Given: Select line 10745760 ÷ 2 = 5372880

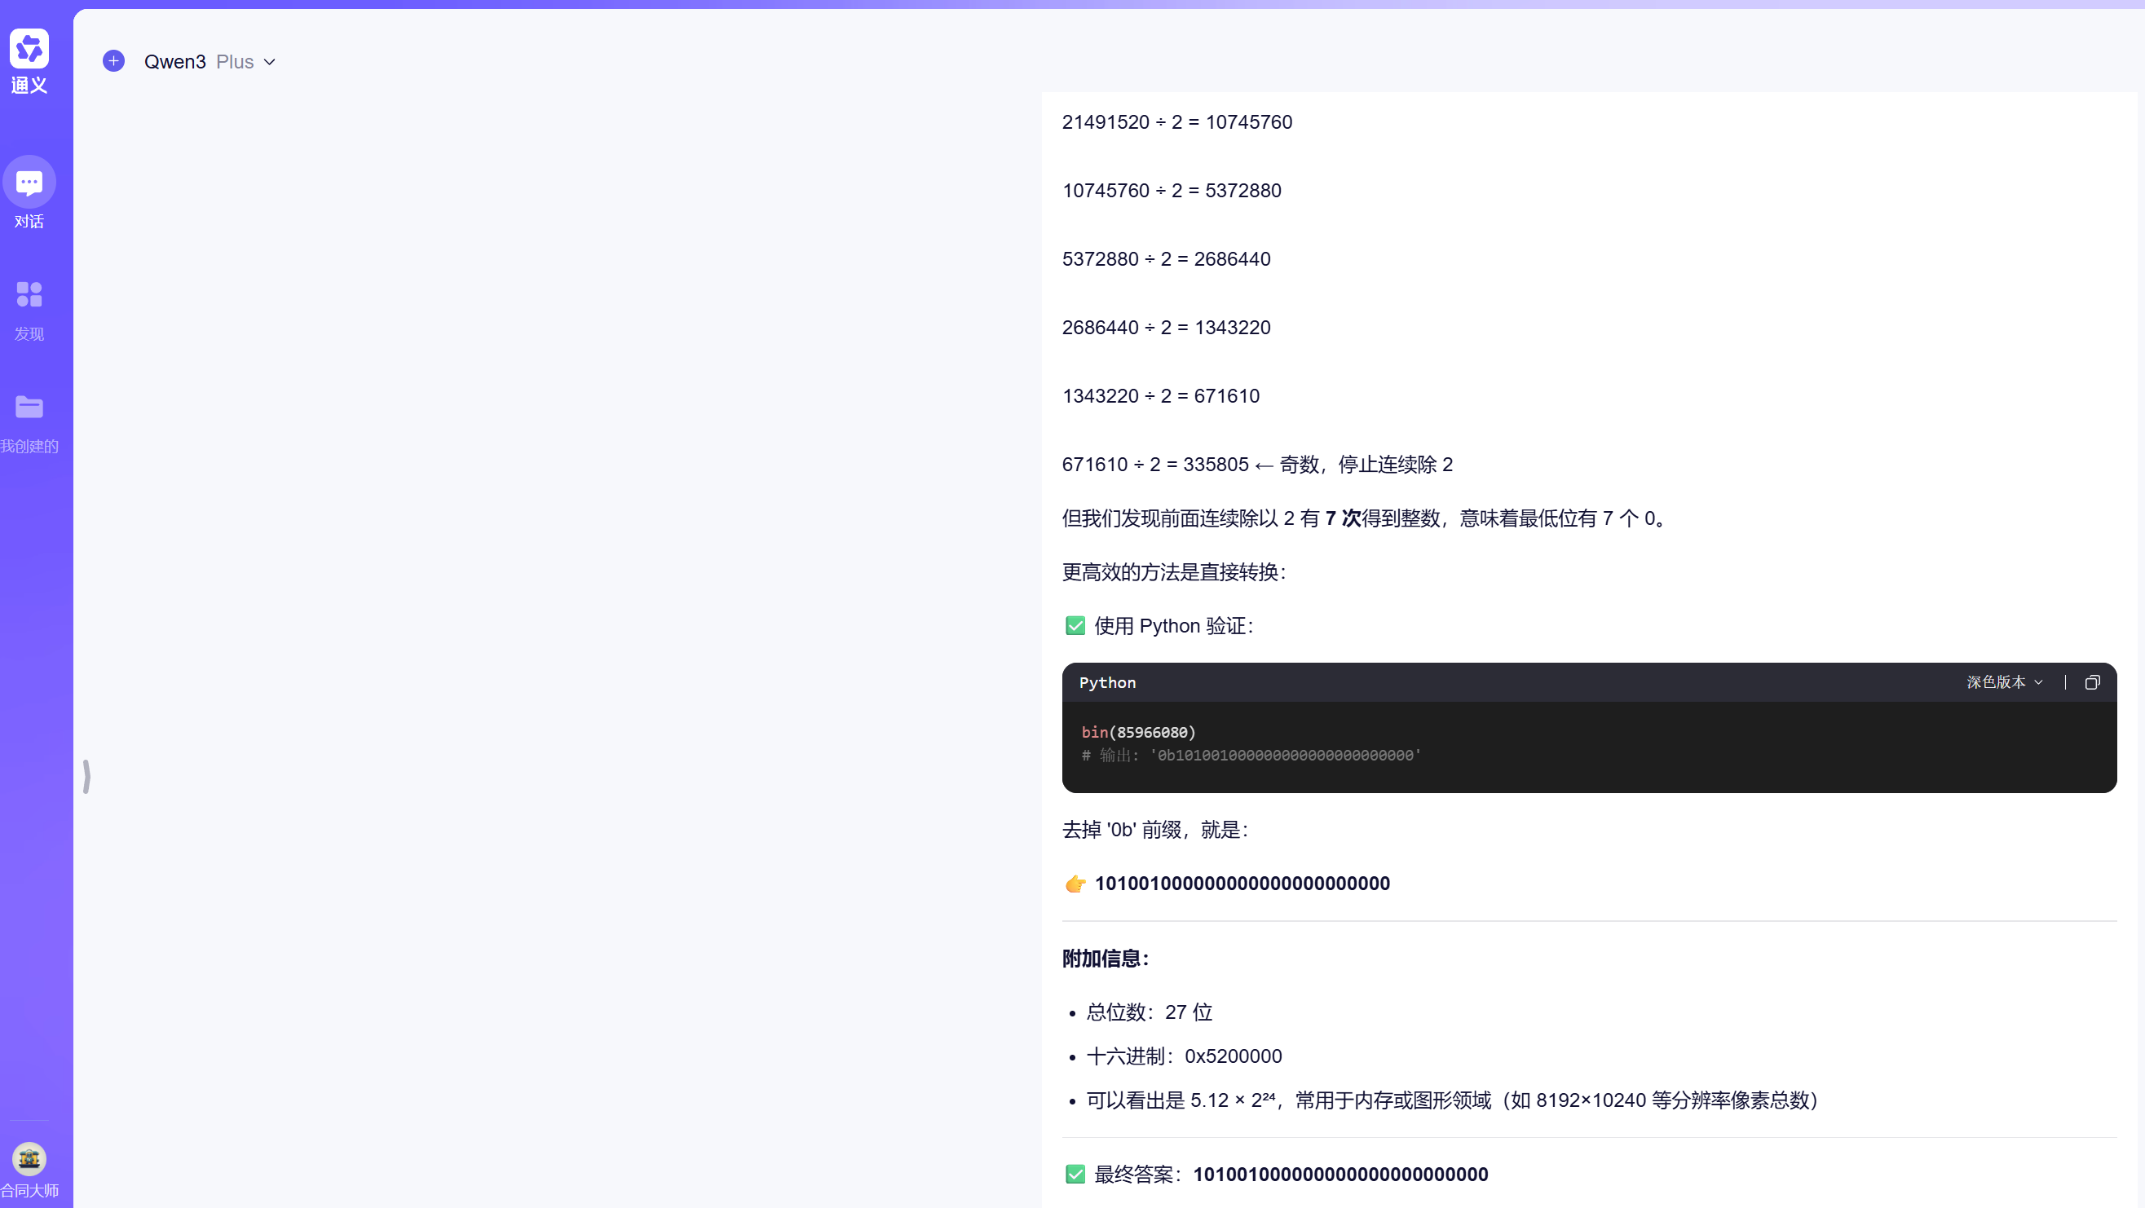Looking at the screenshot, I should click(1172, 191).
